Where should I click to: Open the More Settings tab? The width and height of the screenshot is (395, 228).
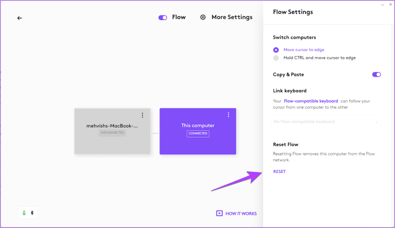231,17
